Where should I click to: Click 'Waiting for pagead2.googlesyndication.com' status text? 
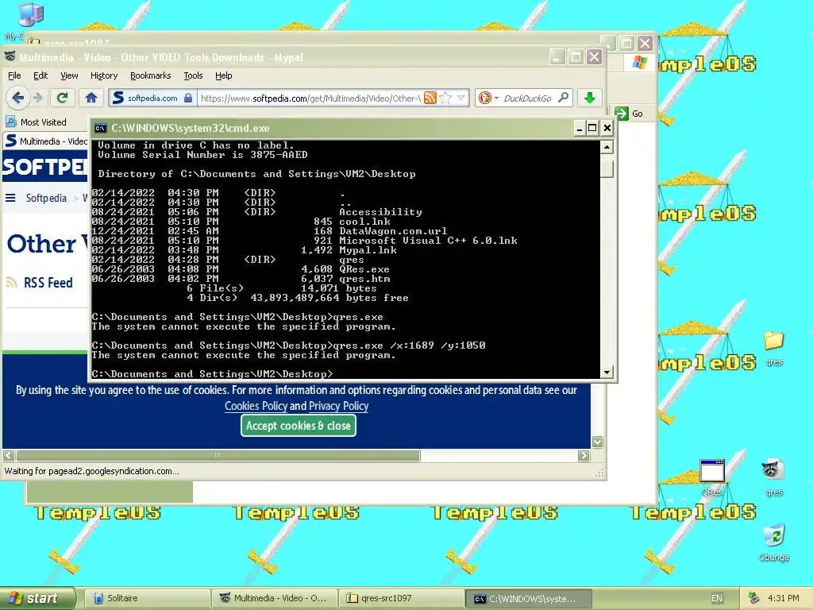pos(92,471)
